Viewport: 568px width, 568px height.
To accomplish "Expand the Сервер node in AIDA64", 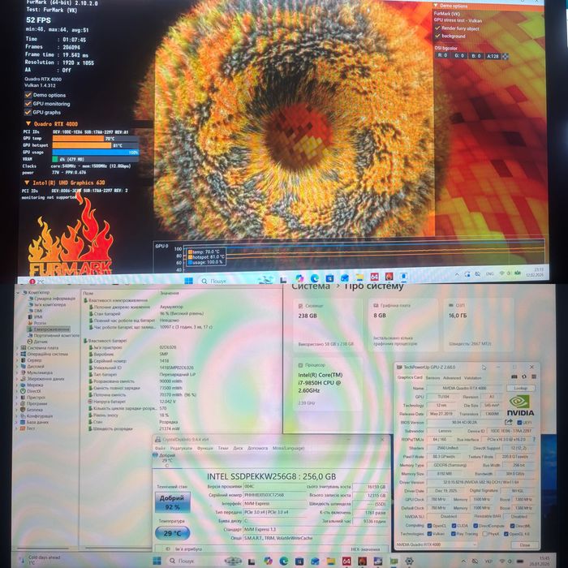I will click(x=17, y=360).
